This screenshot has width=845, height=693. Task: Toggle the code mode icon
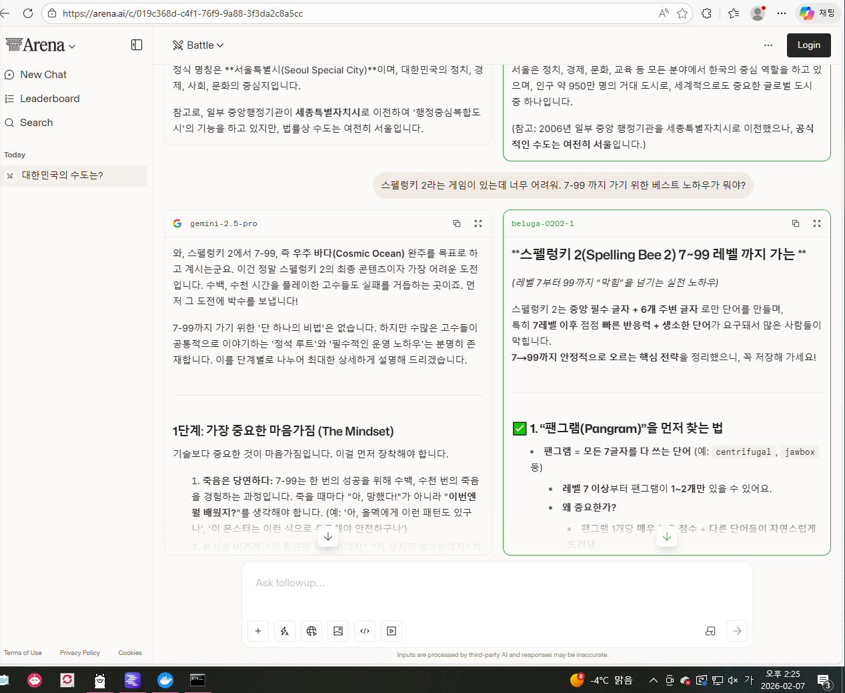pos(365,631)
